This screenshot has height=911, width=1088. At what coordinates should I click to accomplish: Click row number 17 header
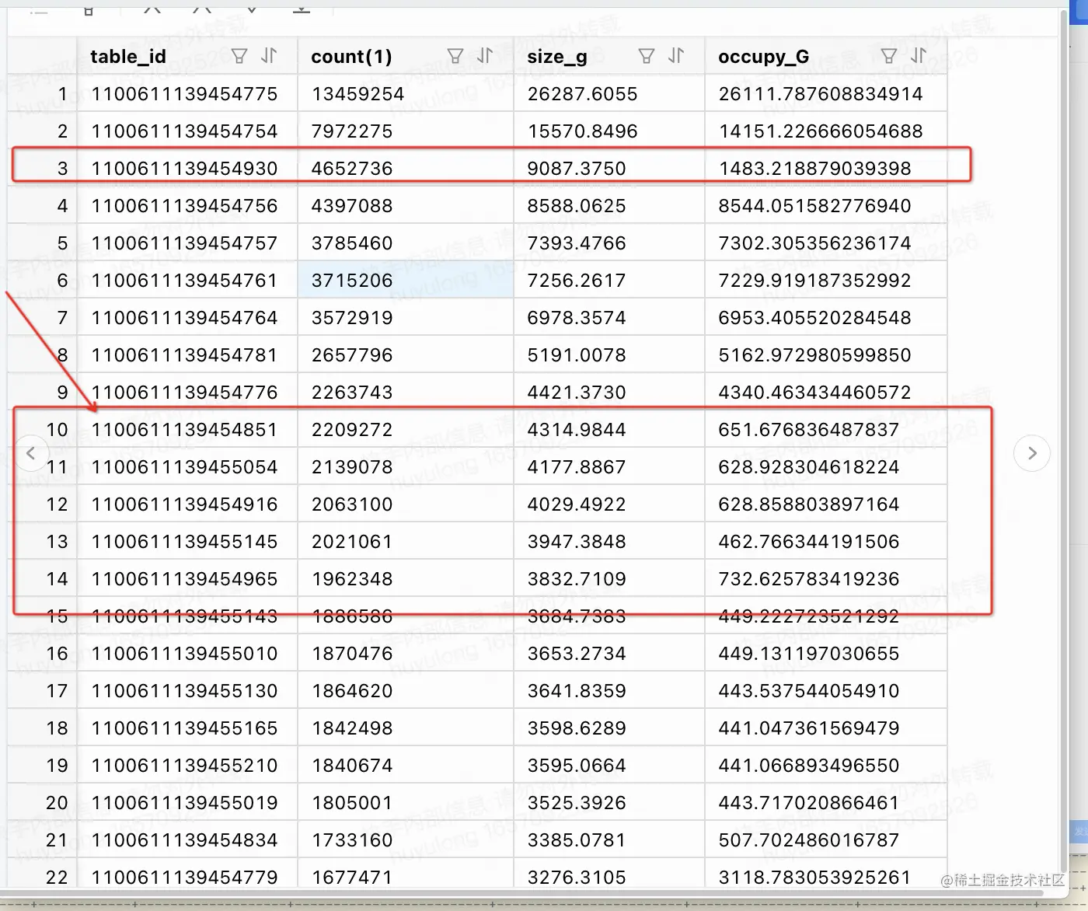click(x=43, y=691)
